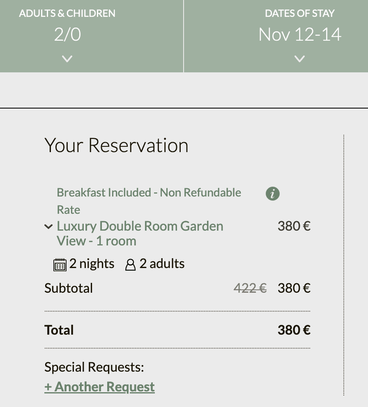Add a request via + Another Request

(x=99, y=387)
